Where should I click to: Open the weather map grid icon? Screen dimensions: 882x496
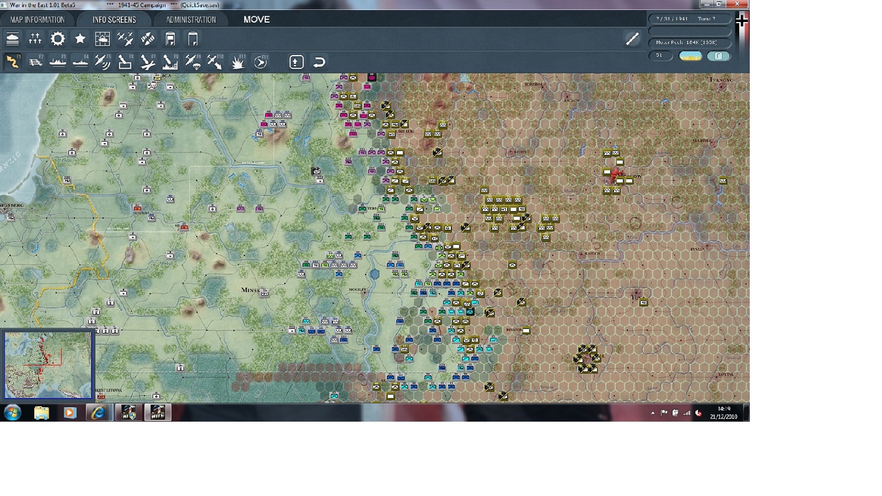click(102, 39)
